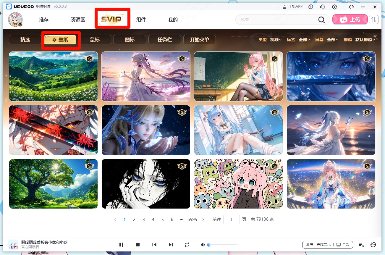Image resolution: width=385 pixels, height=255 pixels.
Task: Open the transfer list up-down arrows icon
Action: (x=374, y=20)
